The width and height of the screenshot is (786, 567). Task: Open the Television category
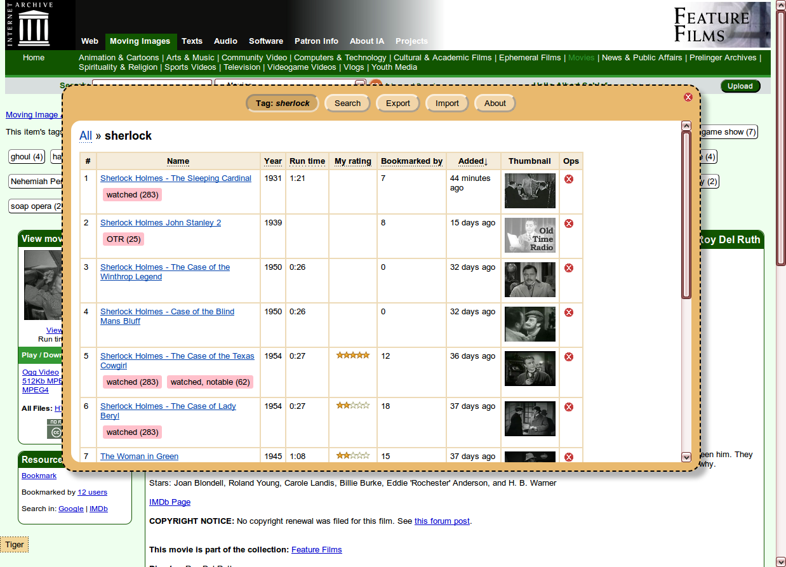click(x=242, y=67)
